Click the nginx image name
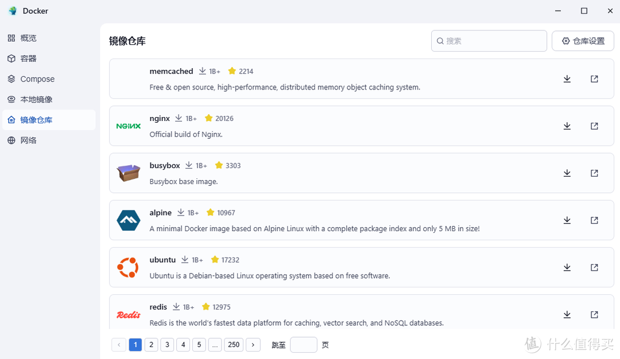Screen dimensions: 620x359 [160, 119]
